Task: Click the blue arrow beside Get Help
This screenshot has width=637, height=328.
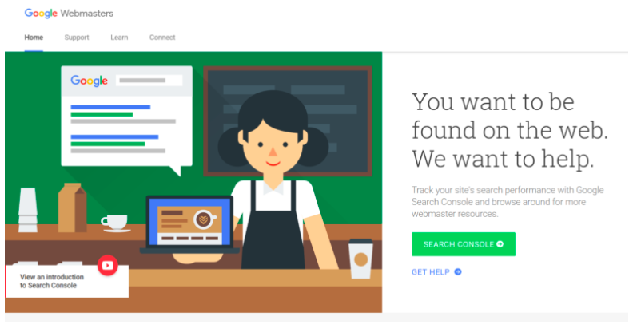Action: click(458, 272)
